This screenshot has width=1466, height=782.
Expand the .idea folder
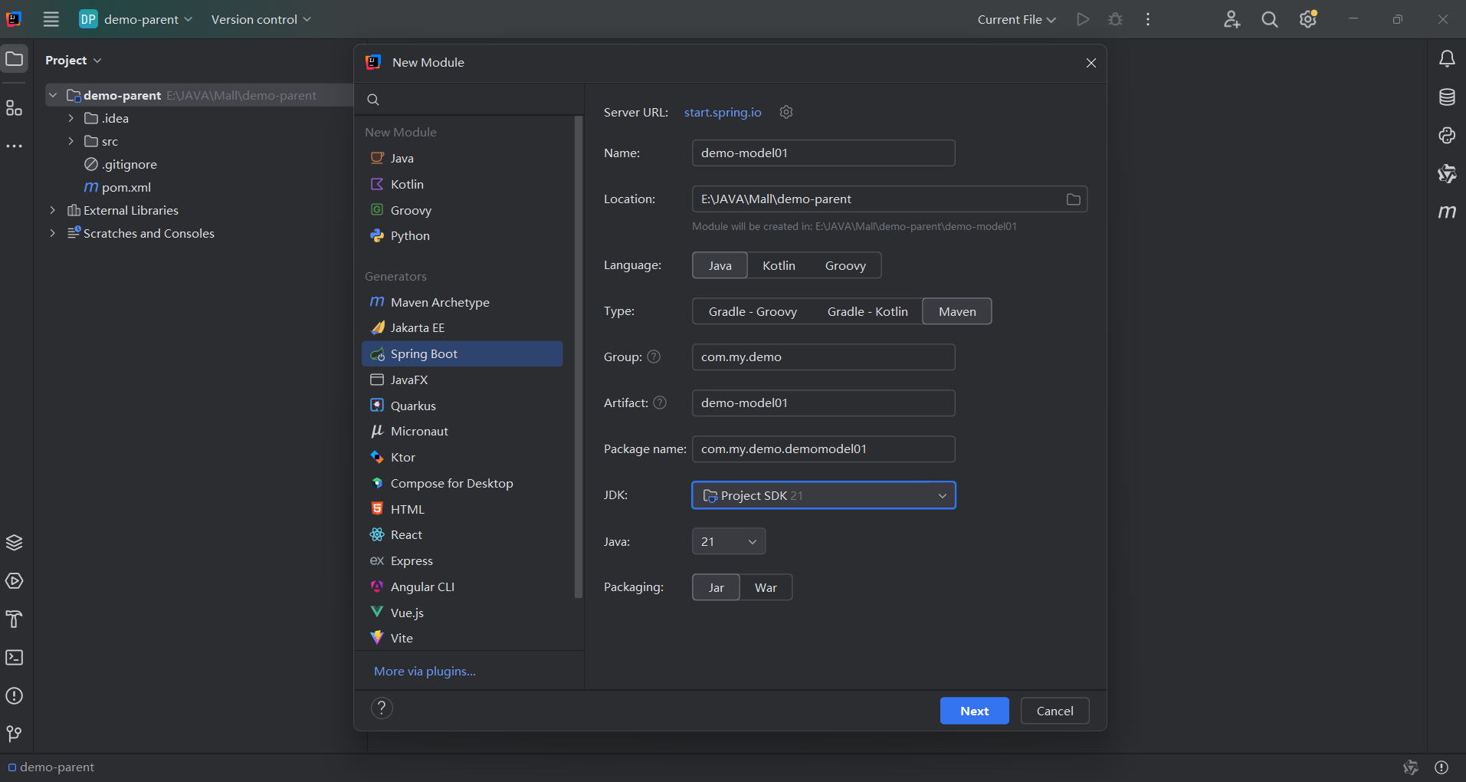(x=71, y=118)
